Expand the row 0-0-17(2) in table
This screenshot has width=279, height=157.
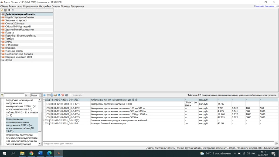pyautogui.click(x=44, y=120)
